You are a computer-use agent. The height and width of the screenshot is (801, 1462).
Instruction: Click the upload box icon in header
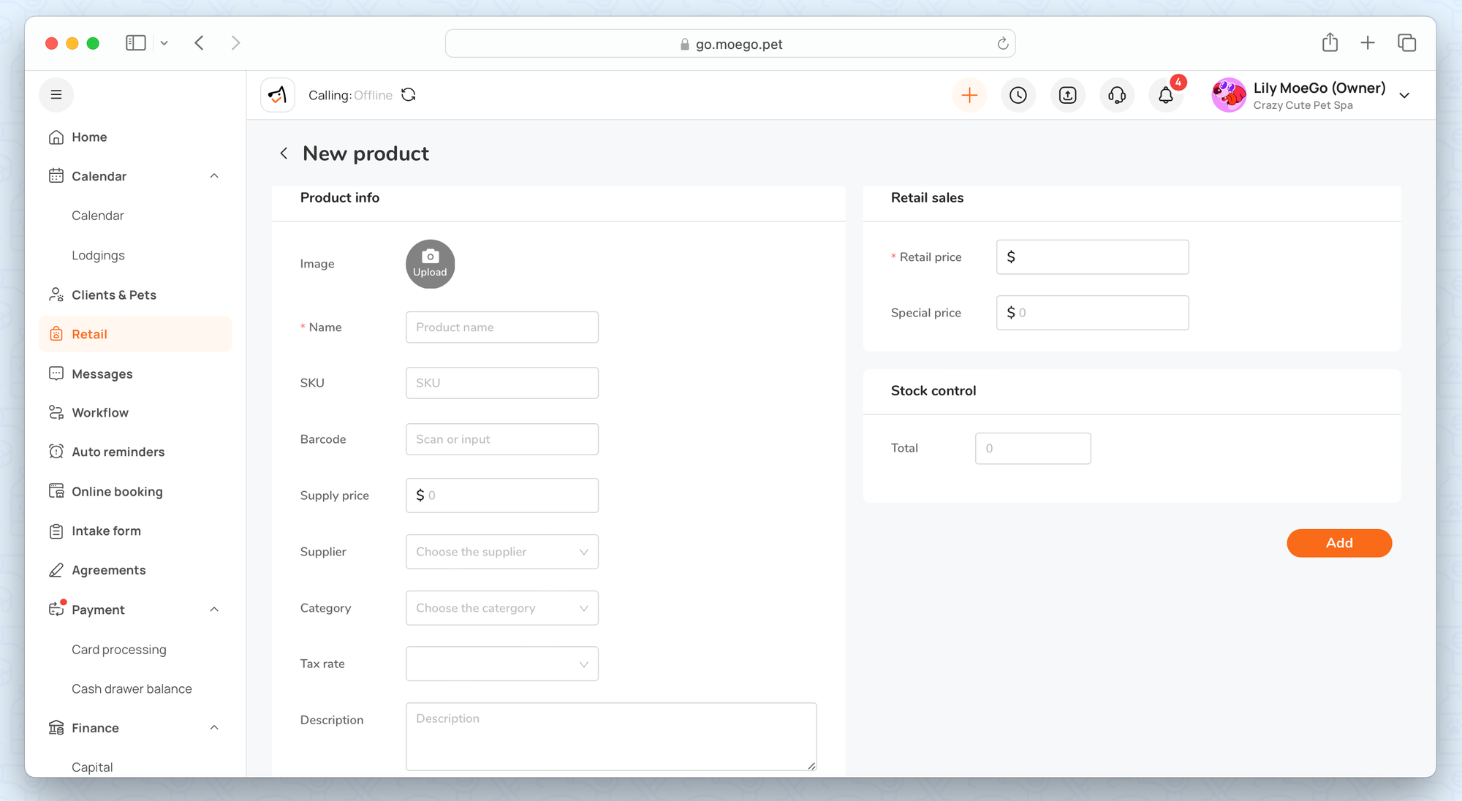click(x=1067, y=95)
